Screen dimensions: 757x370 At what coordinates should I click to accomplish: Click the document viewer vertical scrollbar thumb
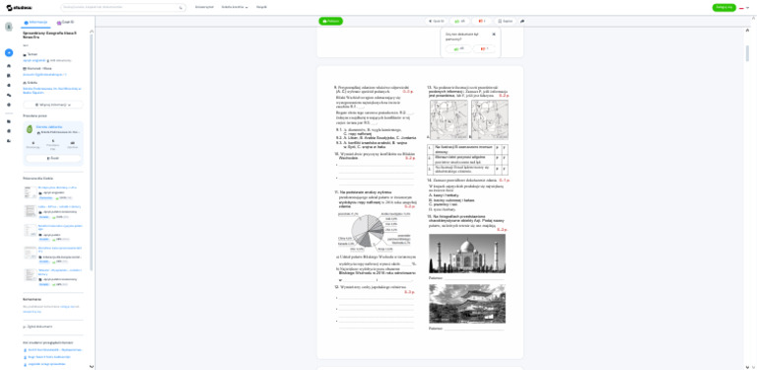[747, 53]
